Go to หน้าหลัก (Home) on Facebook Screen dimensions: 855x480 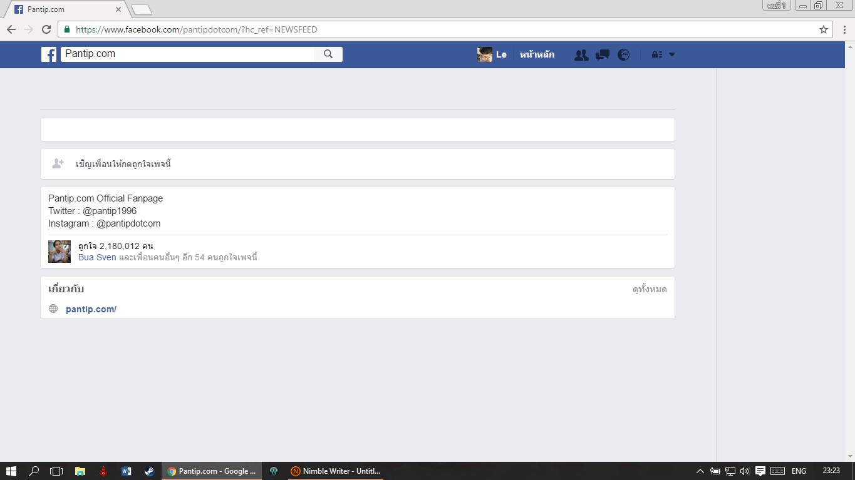[x=537, y=54]
